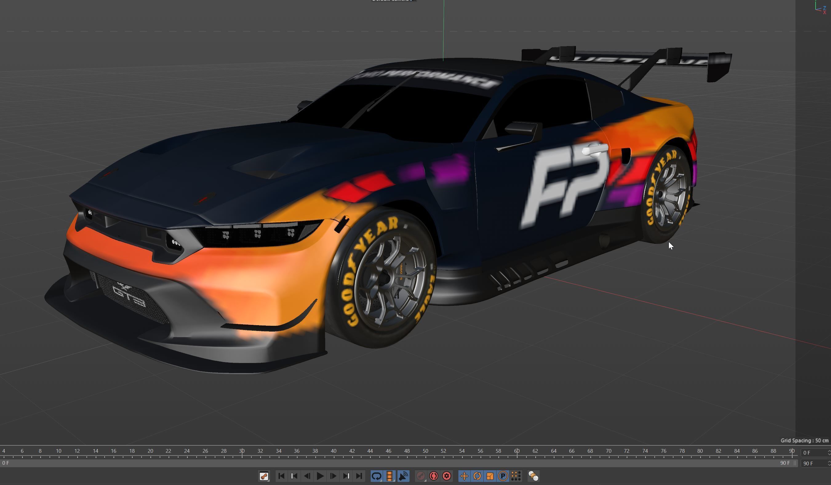Toggle the loop playback mode
Image resolution: width=831 pixels, height=485 pixels.
coord(377,476)
